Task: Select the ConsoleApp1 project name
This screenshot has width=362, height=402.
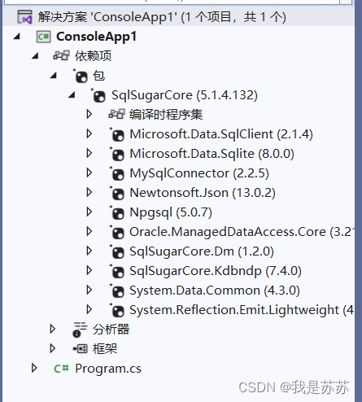Action: (x=96, y=37)
